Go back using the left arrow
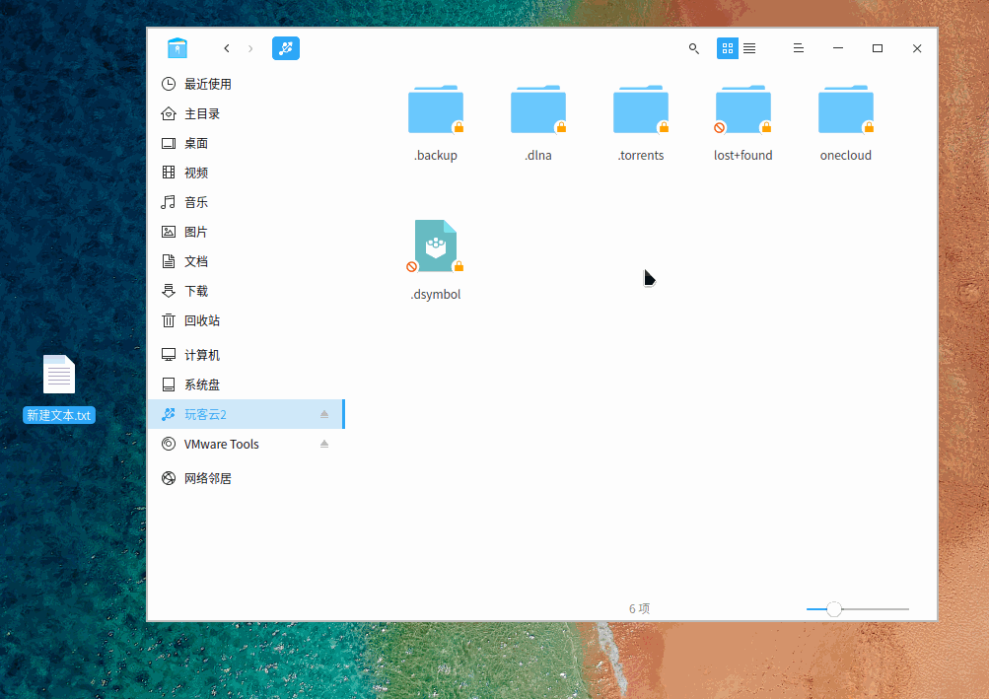989x699 pixels. [x=227, y=48]
